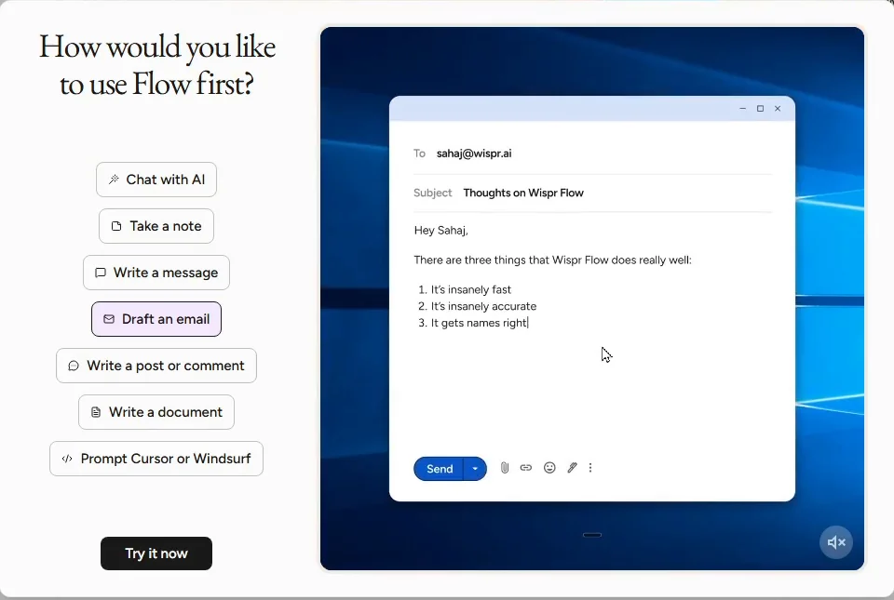The height and width of the screenshot is (600, 894).
Task: Choose Write a post or comment
Action: coord(156,366)
